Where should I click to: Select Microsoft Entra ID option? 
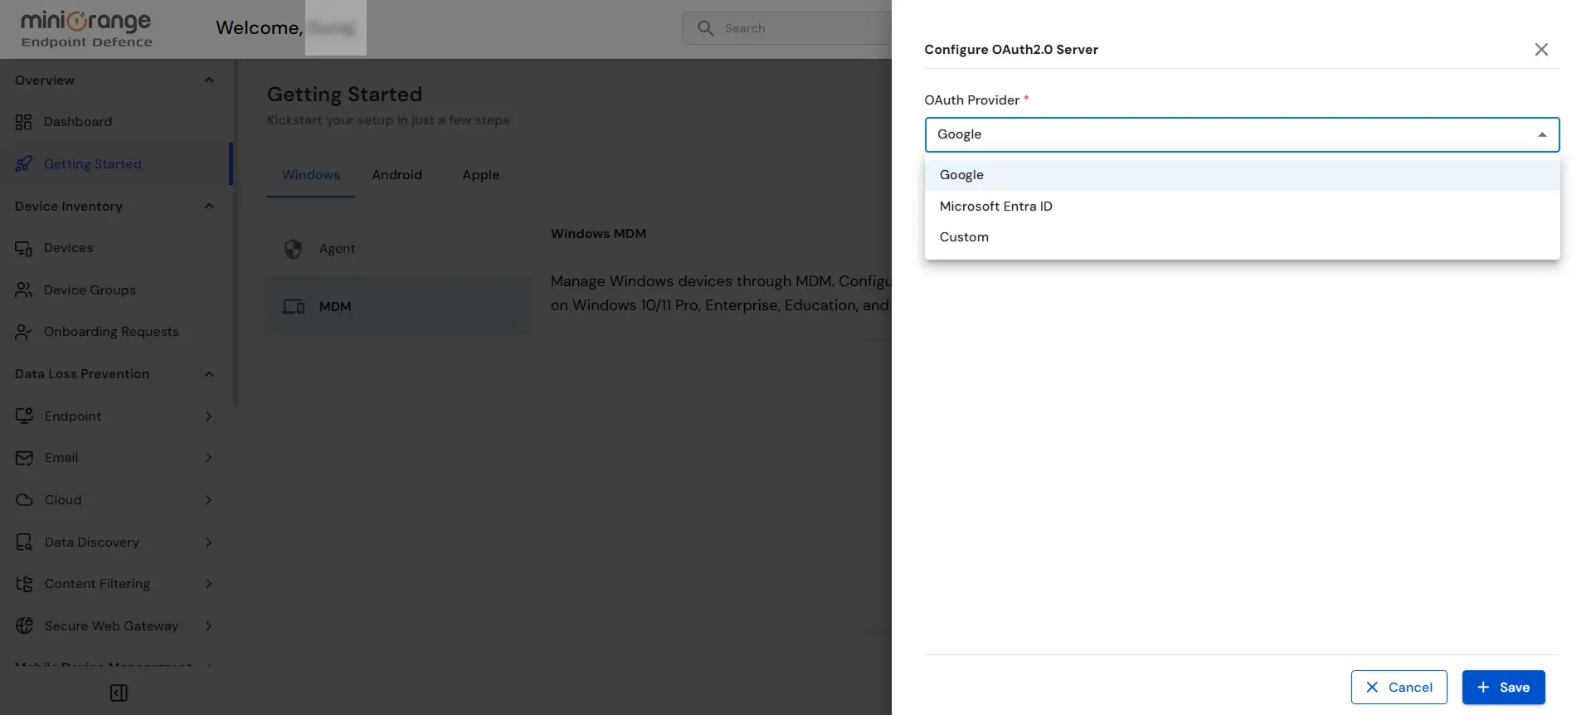(x=1242, y=207)
